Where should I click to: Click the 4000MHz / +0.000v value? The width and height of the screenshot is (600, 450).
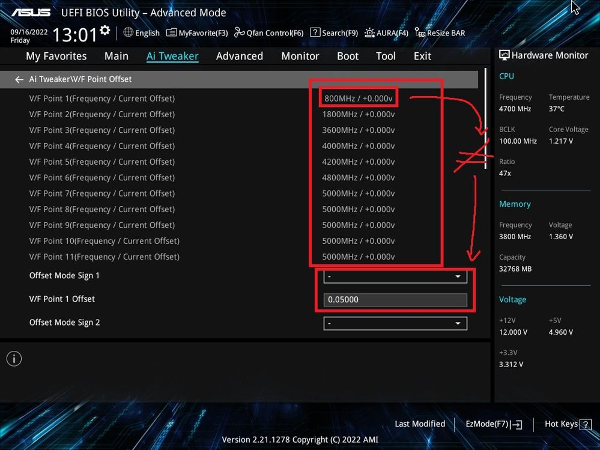click(359, 146)
